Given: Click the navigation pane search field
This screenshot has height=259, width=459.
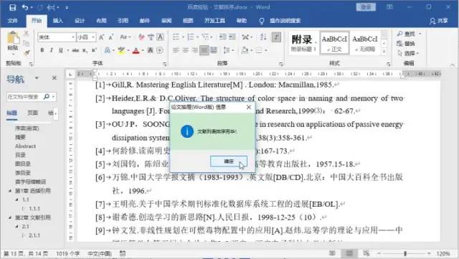Looking at the screenshot, I should [x=25, y=97].
